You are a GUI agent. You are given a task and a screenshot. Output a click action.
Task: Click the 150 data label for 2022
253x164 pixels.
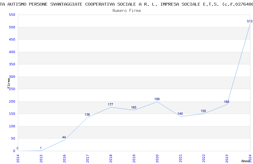(x=203, y=111)
